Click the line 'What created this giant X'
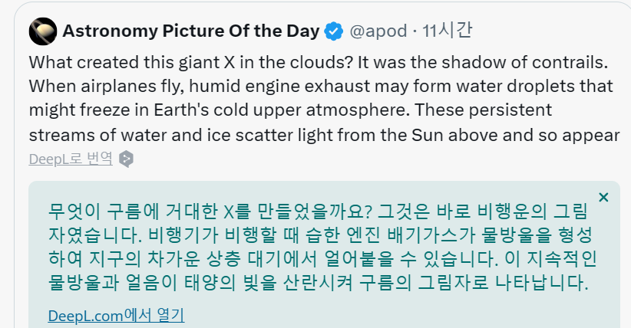 click(319, 62)
